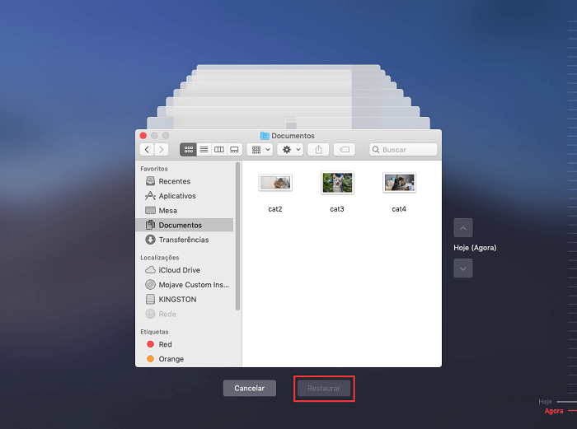Viewport: 577px width, 429px height.
Task: Click the Agora marker on timeline
Action: [554, 411]
